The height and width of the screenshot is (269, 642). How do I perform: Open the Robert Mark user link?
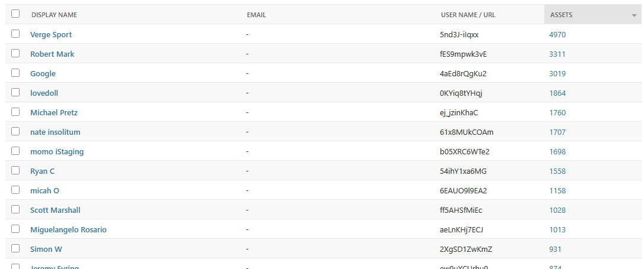[x=52, y=54]
